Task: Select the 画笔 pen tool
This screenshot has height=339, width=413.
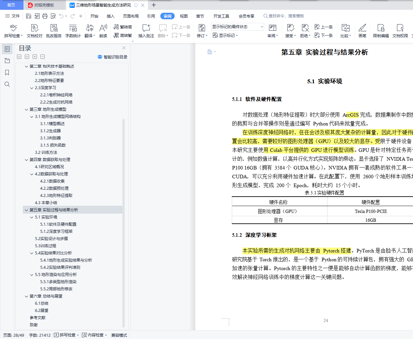Action: [362, 31]
